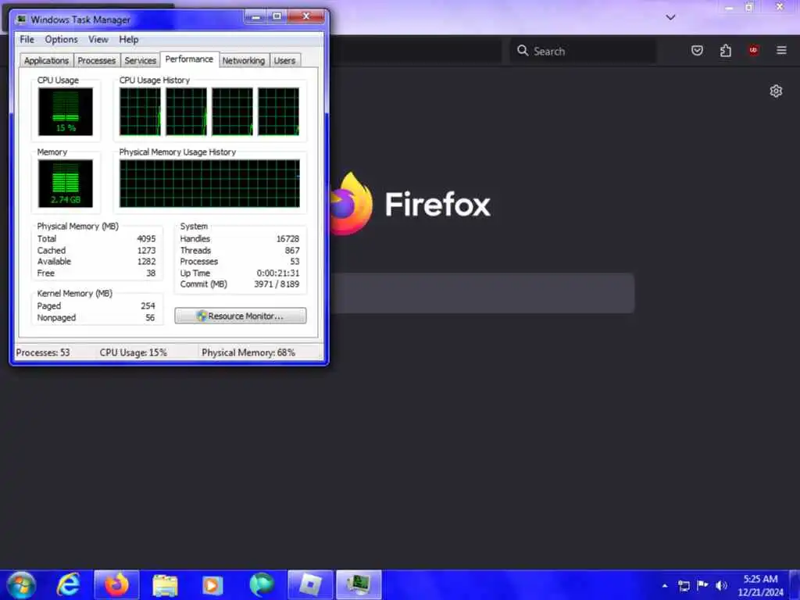This screenshot has height=600, width=800.
Task: Click status bar text Physical Memory: 68%
Action: click(x=248, y=352)
